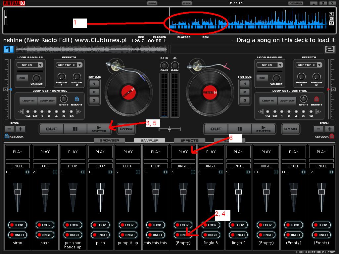Image resolution: width=339 pixels, height=254 pixels.
Task: Enable loop mode for saxo sample
Action: pos(45,225)
